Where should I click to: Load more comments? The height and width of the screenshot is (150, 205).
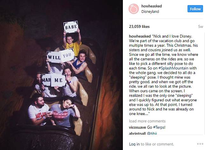tap(147, 121)
